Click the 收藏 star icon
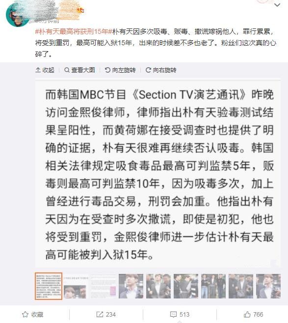Viewport: 288px width, 323px height. pos(25,314)
